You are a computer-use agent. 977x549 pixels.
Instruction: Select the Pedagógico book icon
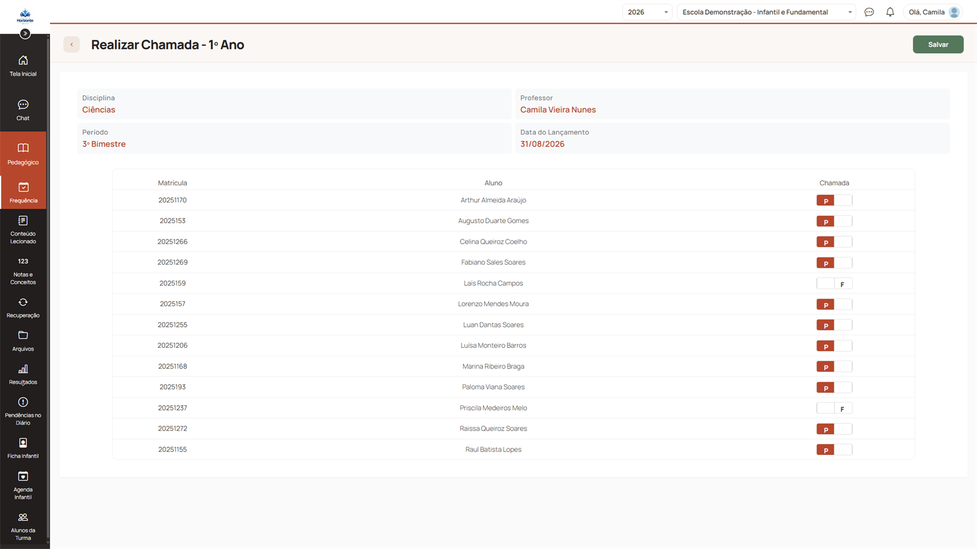coord(23,148)
